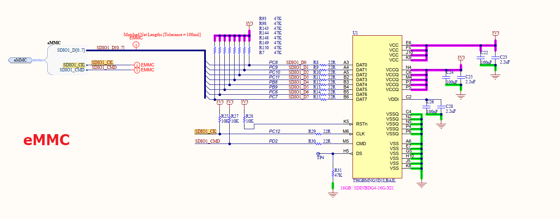
Task: Select the info directive beside sheet entry SDIO1_CK
Action: pos(137,65)
